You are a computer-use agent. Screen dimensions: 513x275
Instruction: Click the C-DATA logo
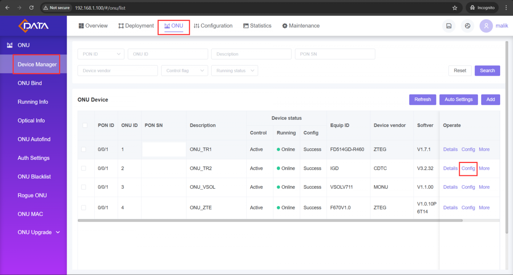[33, 26]
